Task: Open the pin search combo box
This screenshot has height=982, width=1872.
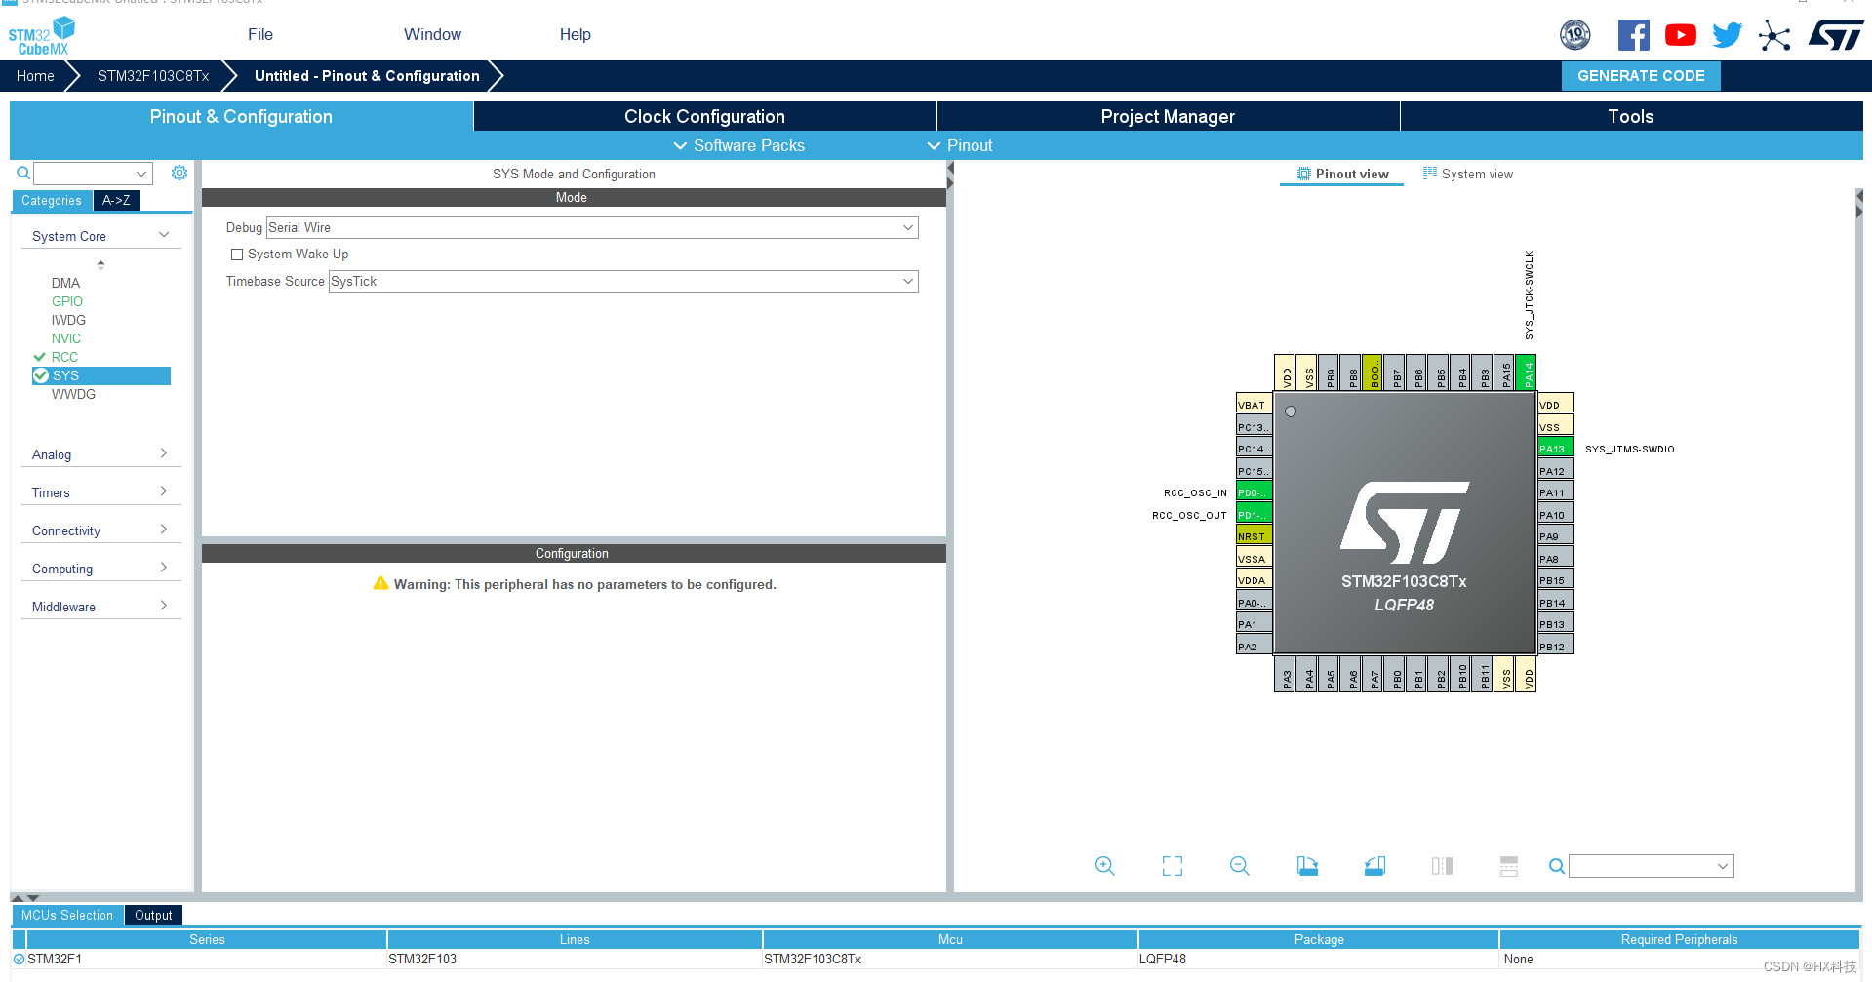Action: (x=1651, y=866)
